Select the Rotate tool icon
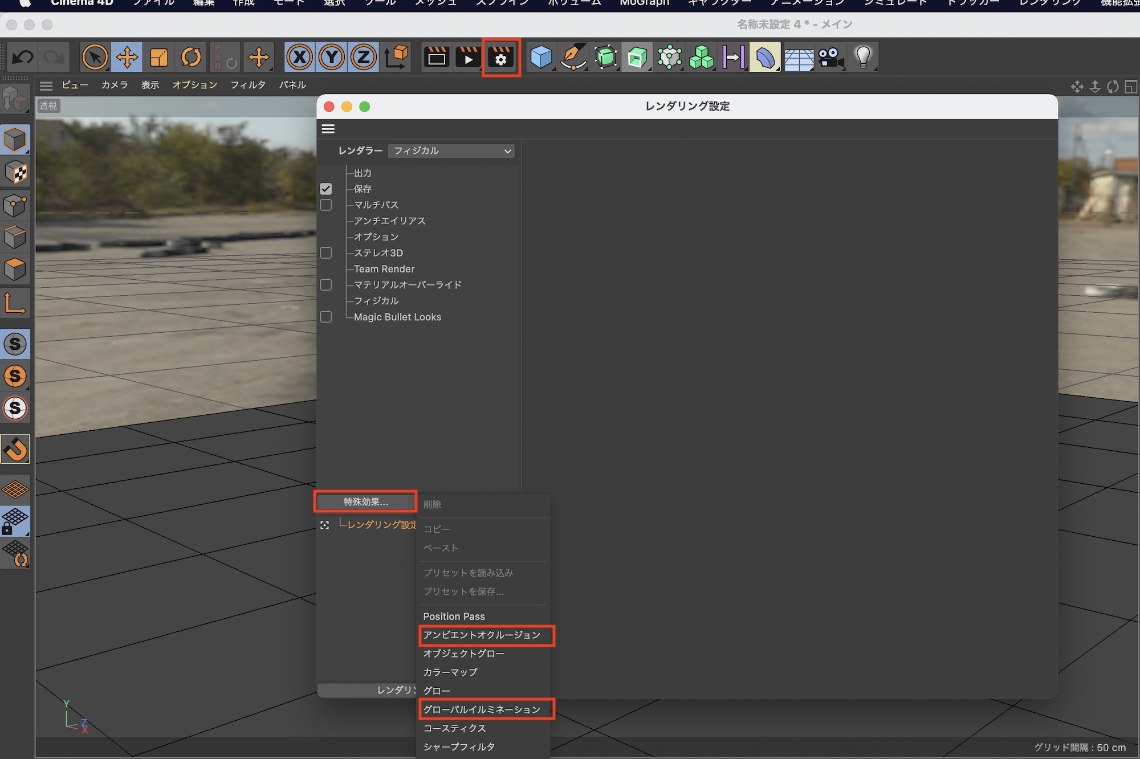 coord(191,57)
